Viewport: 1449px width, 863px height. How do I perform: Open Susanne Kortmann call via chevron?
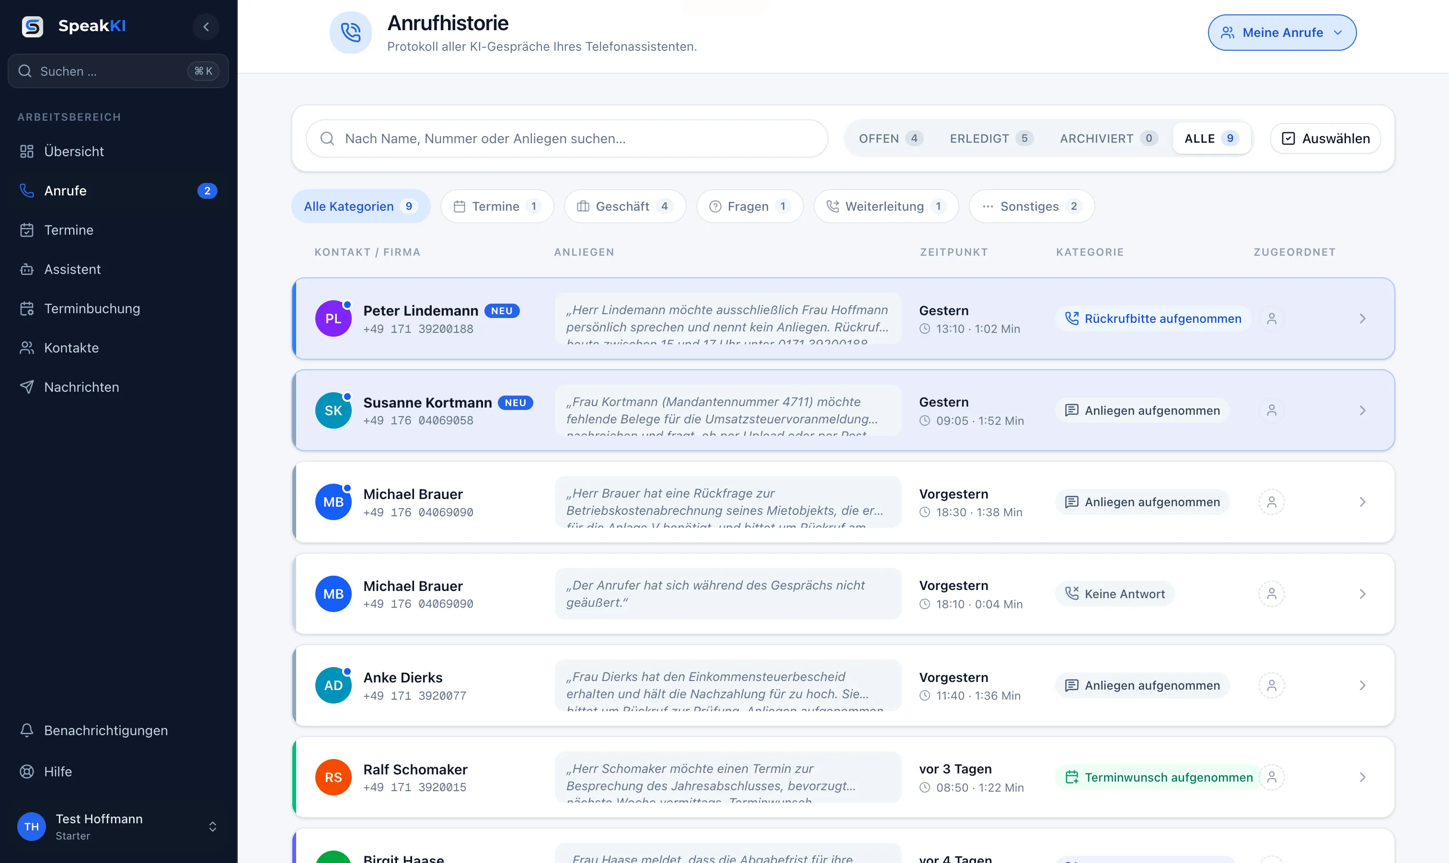[x=1362, y=410]
